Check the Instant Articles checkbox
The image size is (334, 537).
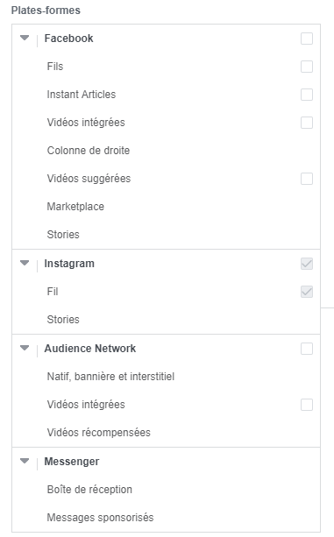[307, 95]
